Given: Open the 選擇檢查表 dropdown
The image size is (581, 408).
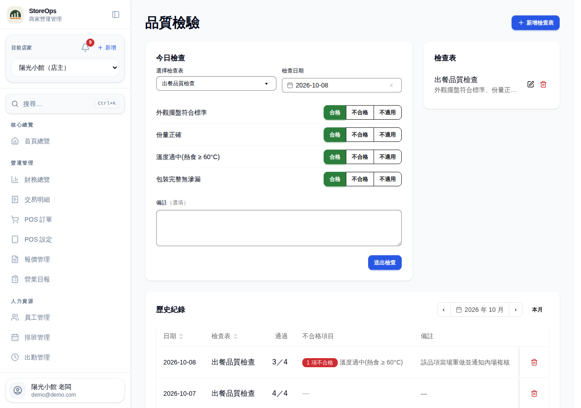Looking at the screenshot, I should [x=216, y=83].
